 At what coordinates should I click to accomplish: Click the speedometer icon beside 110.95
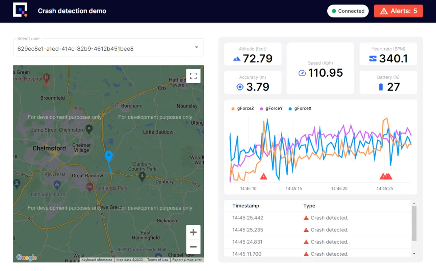[302, 73]
